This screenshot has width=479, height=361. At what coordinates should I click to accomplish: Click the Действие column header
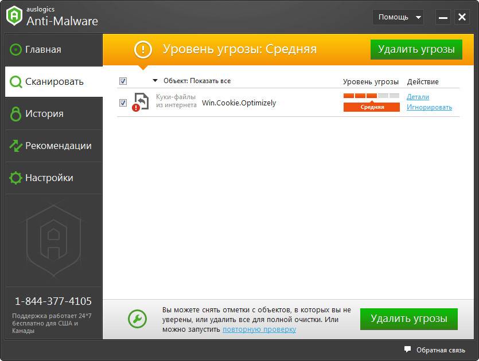423,82
